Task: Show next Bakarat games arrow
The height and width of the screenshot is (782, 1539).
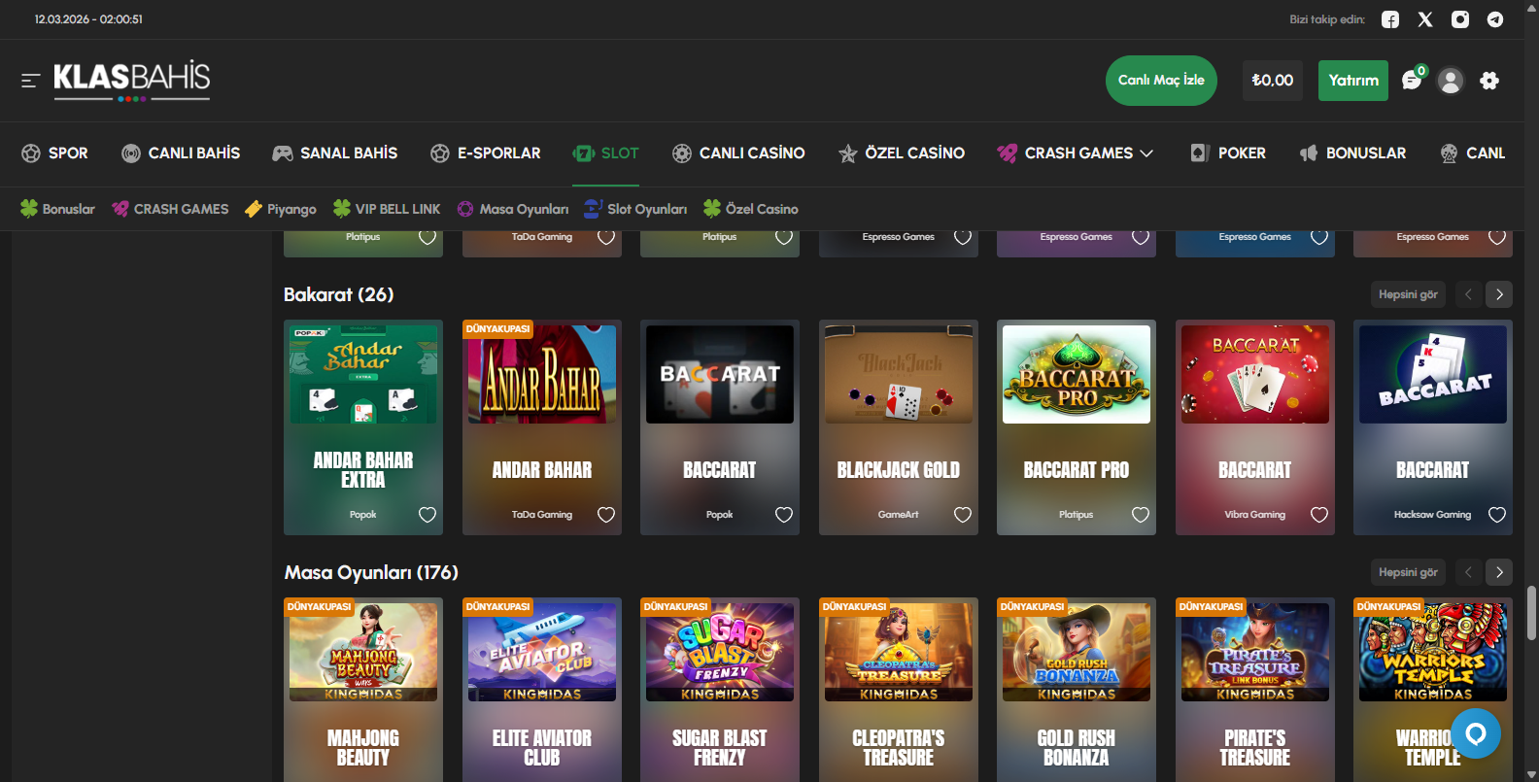Action: [1499, 294]
